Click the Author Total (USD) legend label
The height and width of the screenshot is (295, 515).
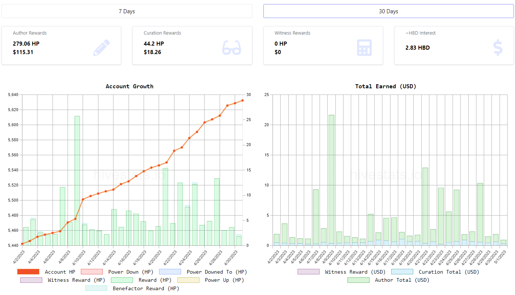(402, 280)
